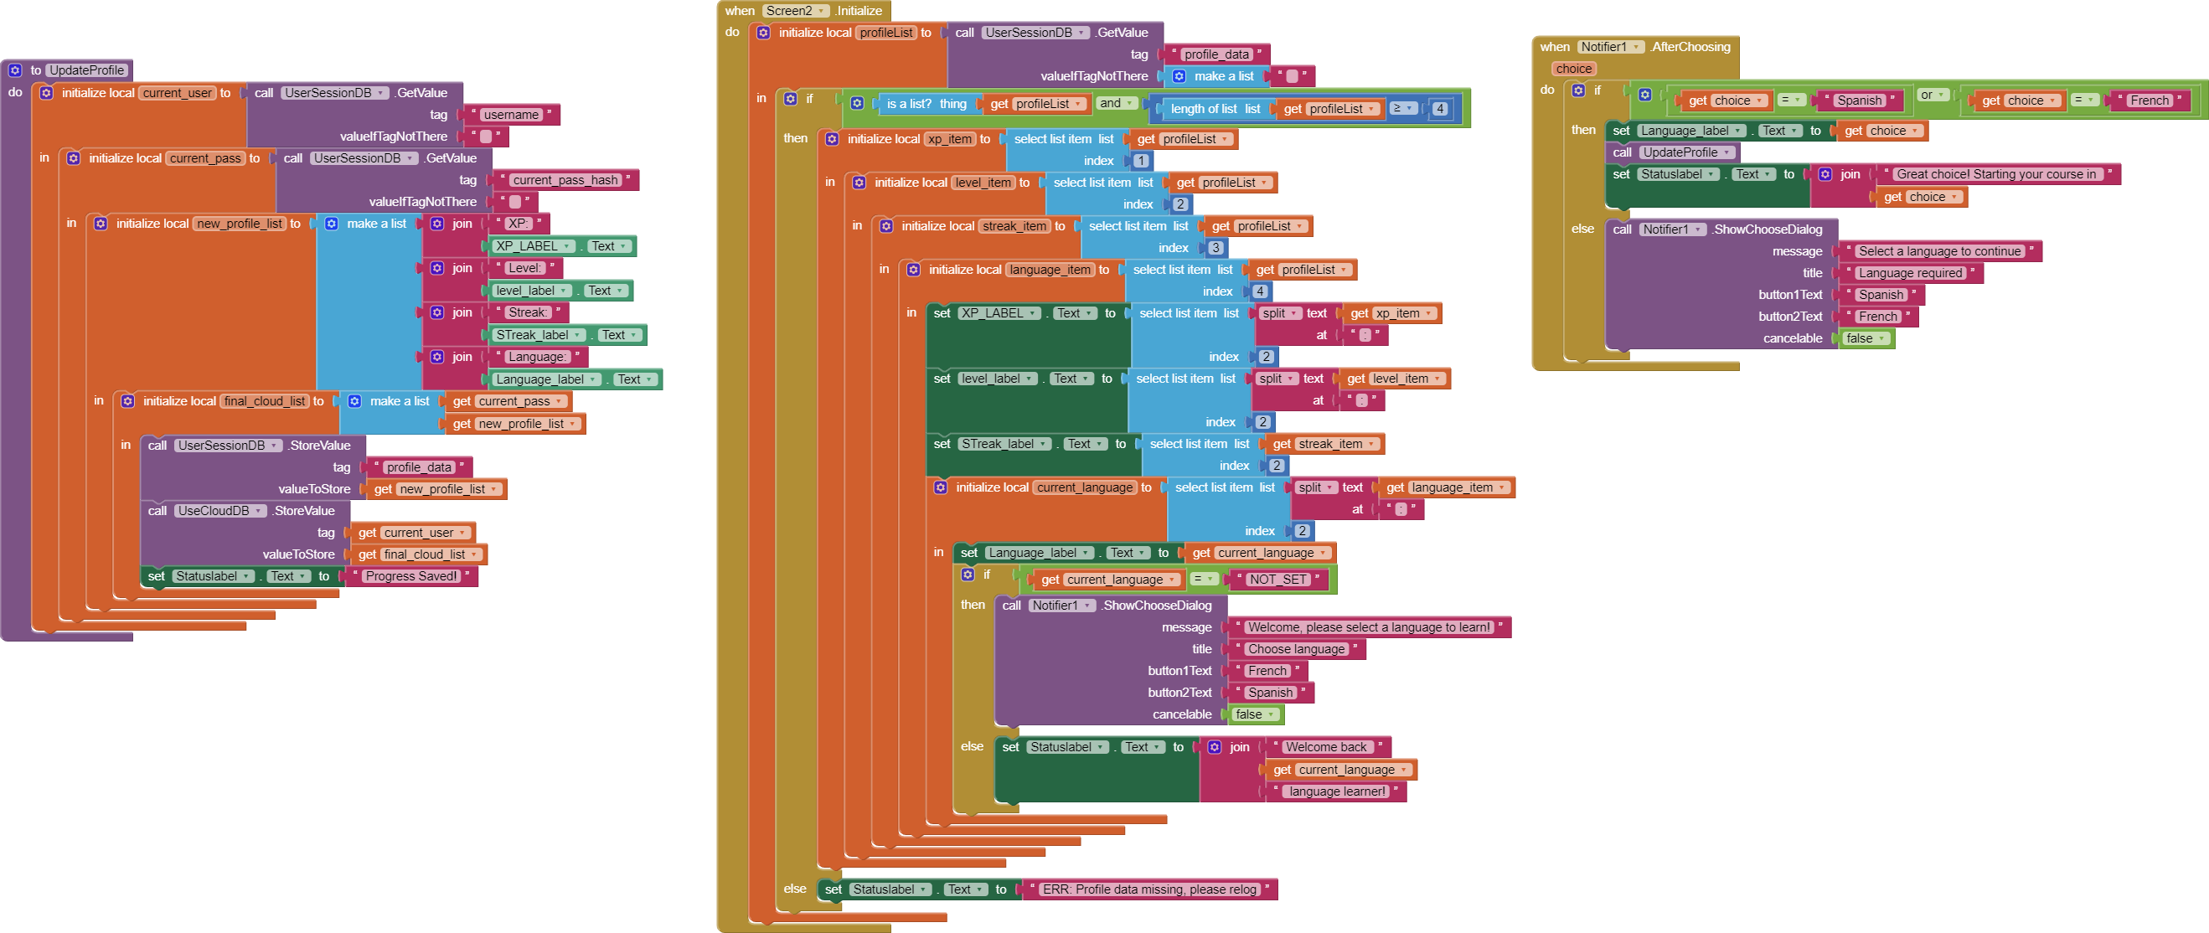This screenshot has width=2209, height=933.
Task: Open the ≥ comparison operator dropdown
Action: (1403, 109)
